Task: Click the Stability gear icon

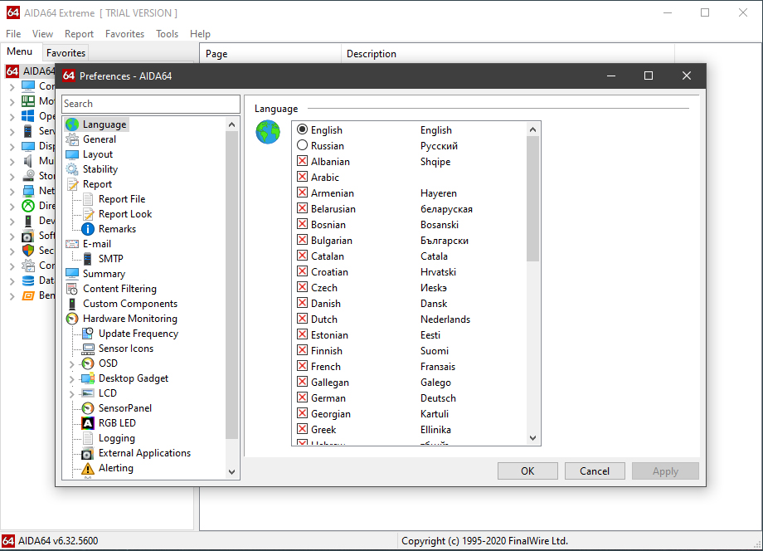Action: [72, 169]
